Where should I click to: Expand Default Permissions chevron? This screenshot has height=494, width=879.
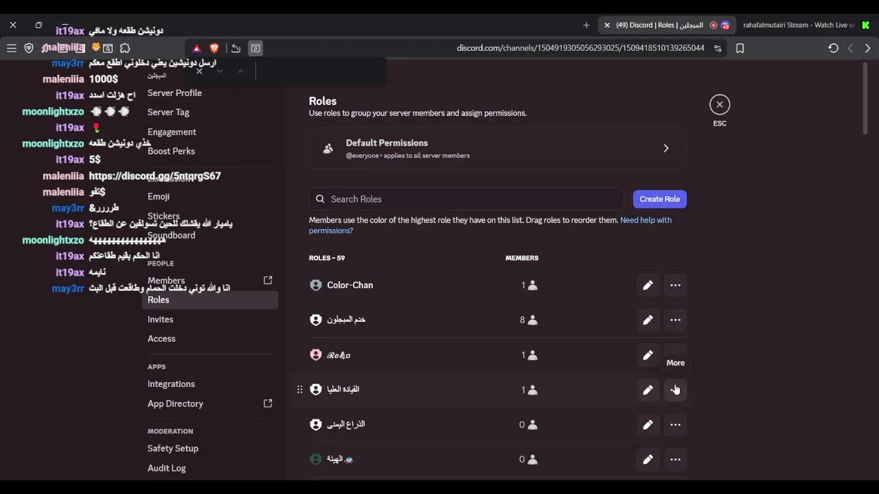(x=665, y=148)
